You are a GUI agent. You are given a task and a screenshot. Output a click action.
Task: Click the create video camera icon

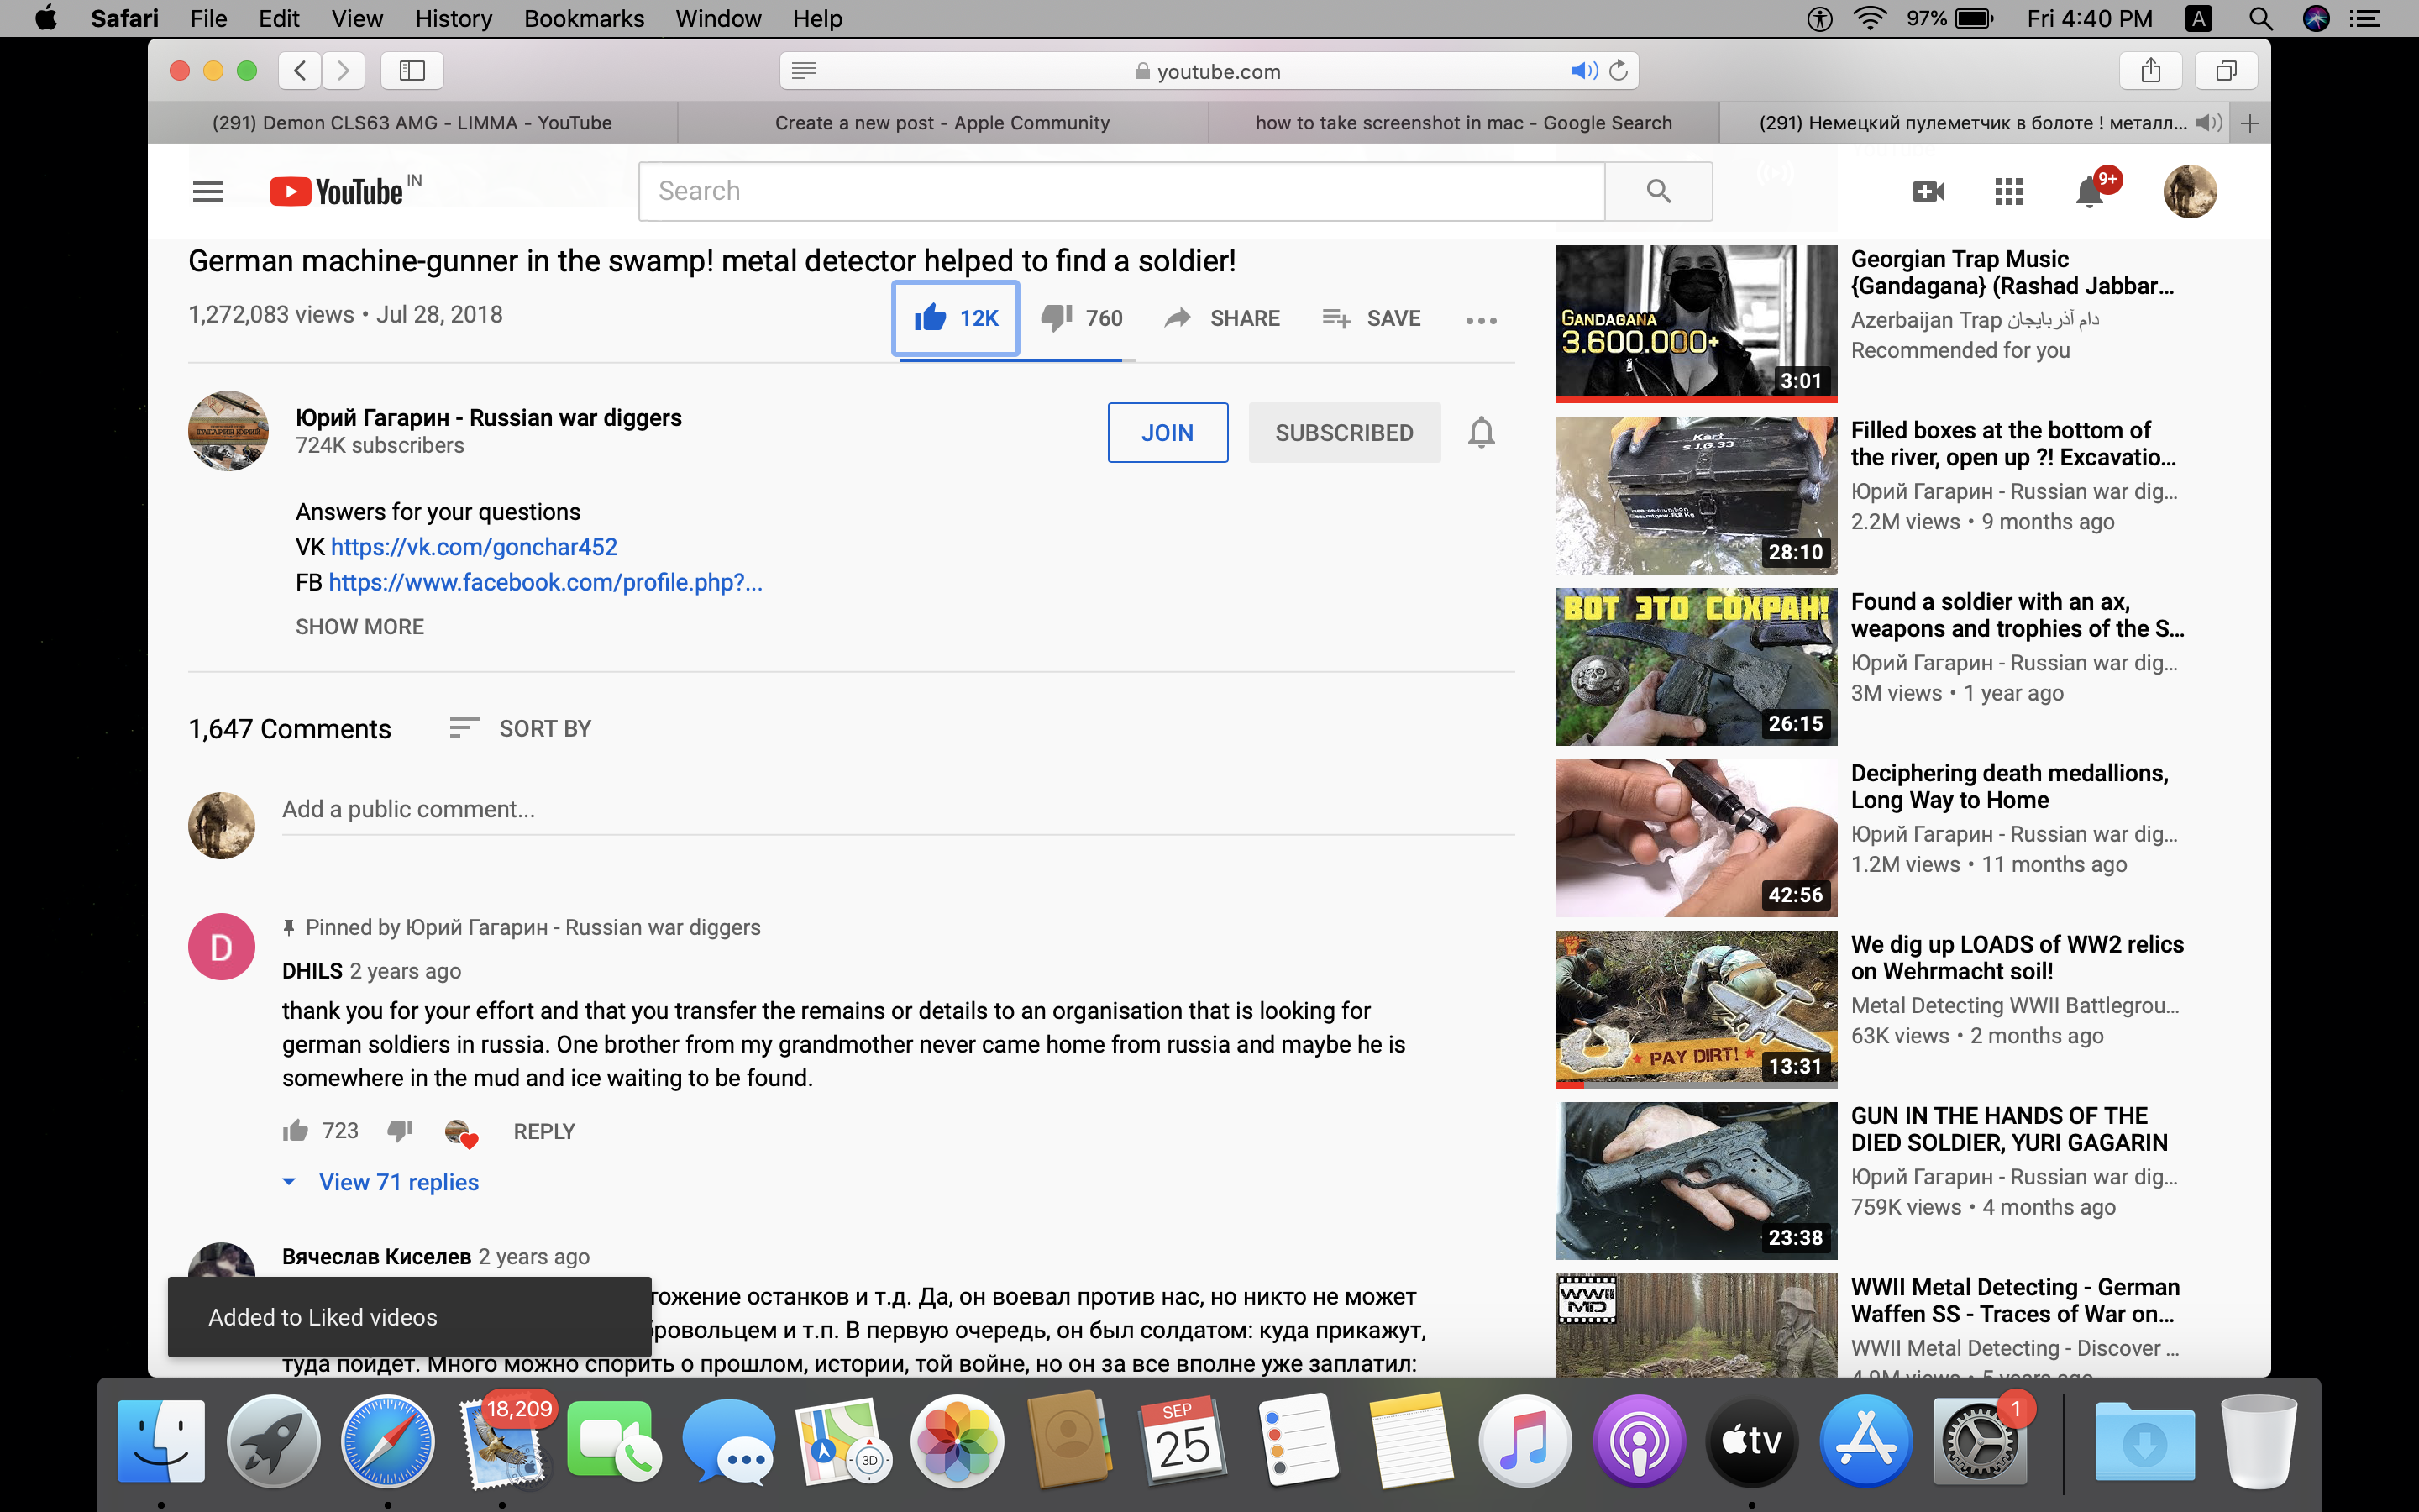(x=1928, y=191)
